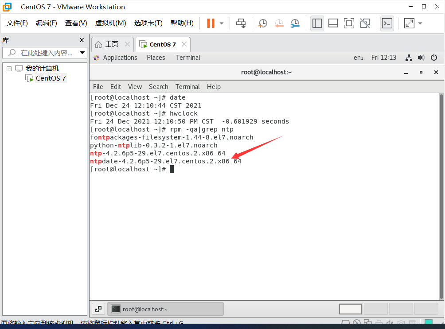Open the Fri 12:13 clock calendar
Viewport: 445px width, 329px height.
(384, 58)
